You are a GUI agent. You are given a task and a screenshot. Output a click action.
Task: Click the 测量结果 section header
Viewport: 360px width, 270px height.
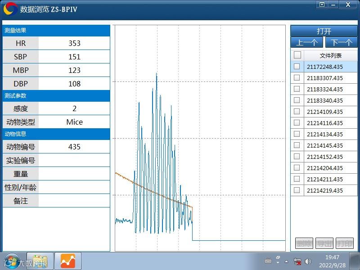[56, 30]
